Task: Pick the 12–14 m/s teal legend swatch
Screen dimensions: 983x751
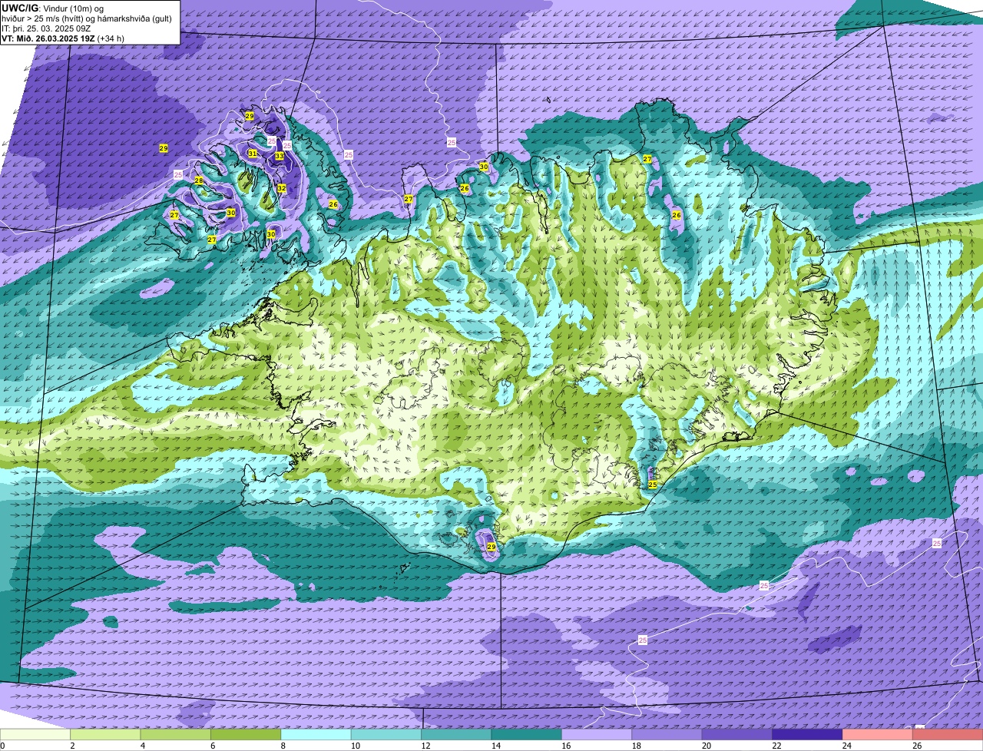Action: pyautogui.click(x=457, y=734)
